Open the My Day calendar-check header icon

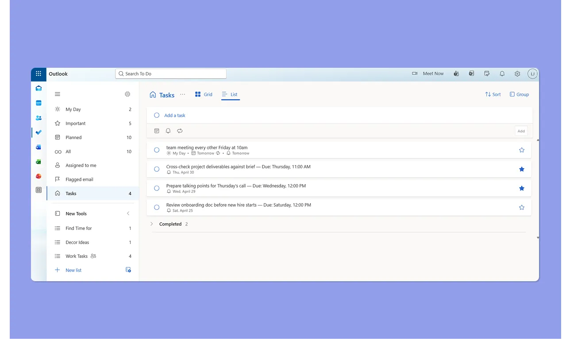487,74
